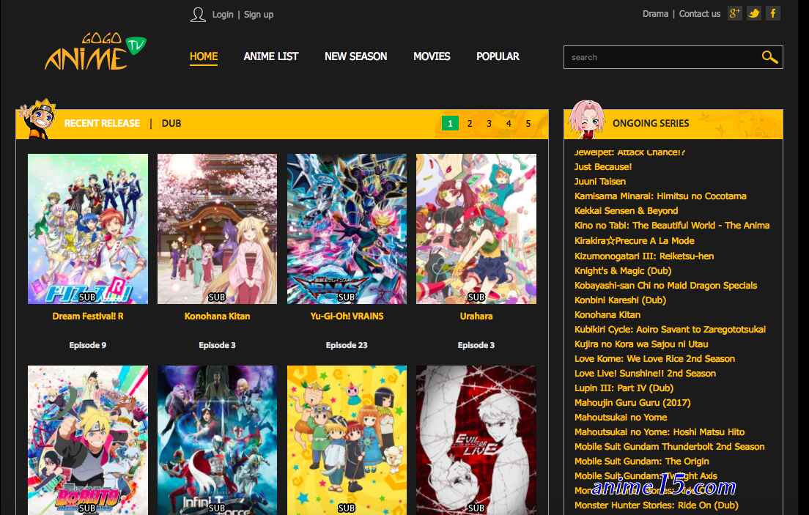Open the Konohana Kitan poster thumbnail

click(217, 229)
